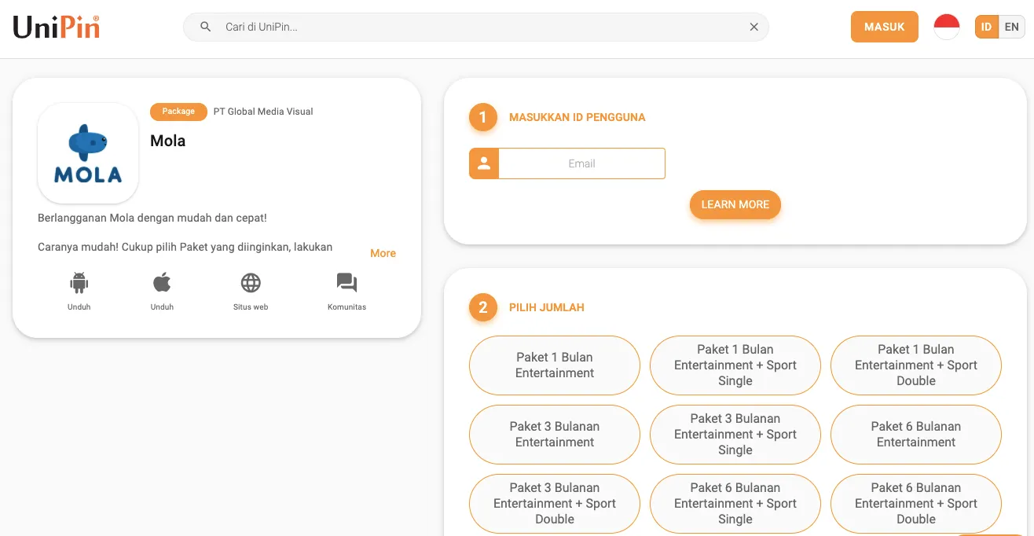This screenshot has height=536, width=1034.
Task: Select Paket 1 Bulan Entertainment + Sport Single
Action: pyautogui.click(x=735, y=365)
